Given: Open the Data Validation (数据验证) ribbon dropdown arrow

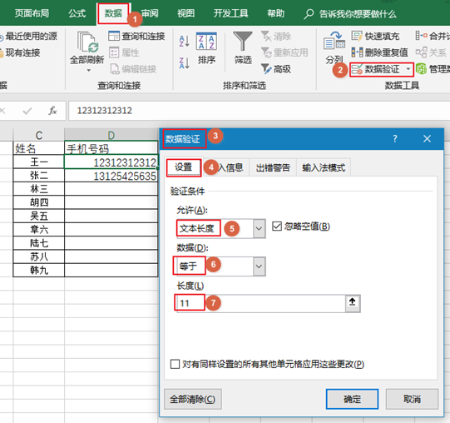Looking at the screenshot, I should point(408,69).
